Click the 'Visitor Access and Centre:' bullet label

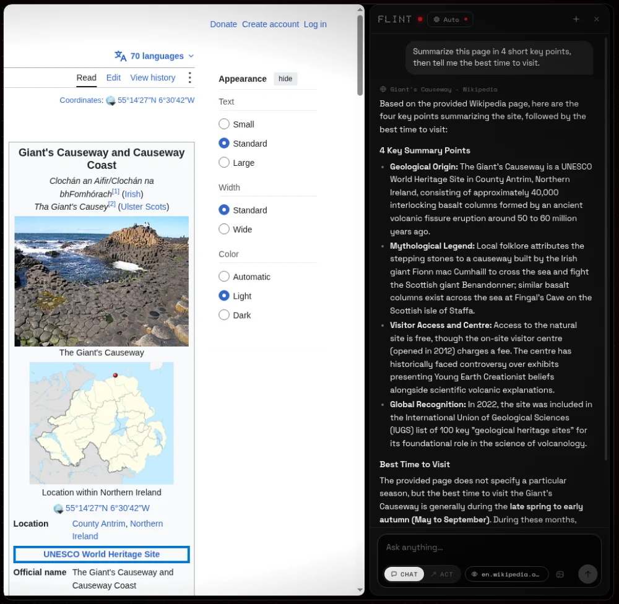coord(441,326)
